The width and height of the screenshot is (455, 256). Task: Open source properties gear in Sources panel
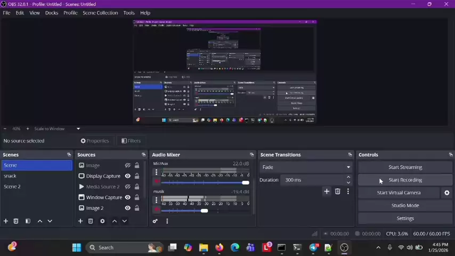click(x=102, y=221)
